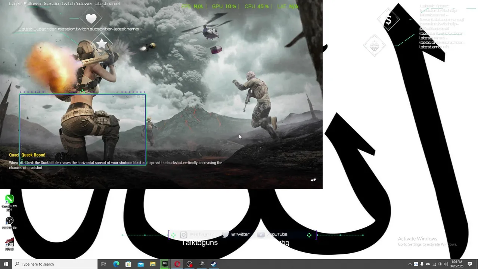Launch Microsoft Edge from the taskbar
This screenshot has height=269, width=478.
(x=116, y=264)
